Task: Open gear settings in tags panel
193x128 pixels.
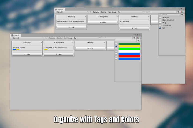Action: (x=183, y=15)
